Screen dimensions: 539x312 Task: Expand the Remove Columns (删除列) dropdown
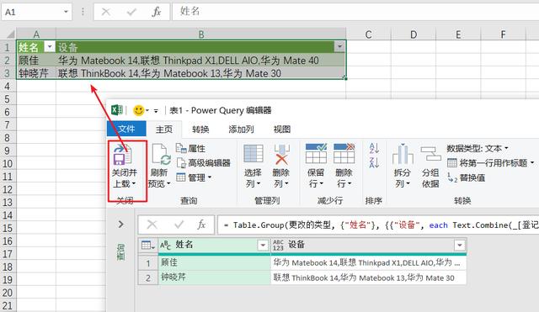286,184
